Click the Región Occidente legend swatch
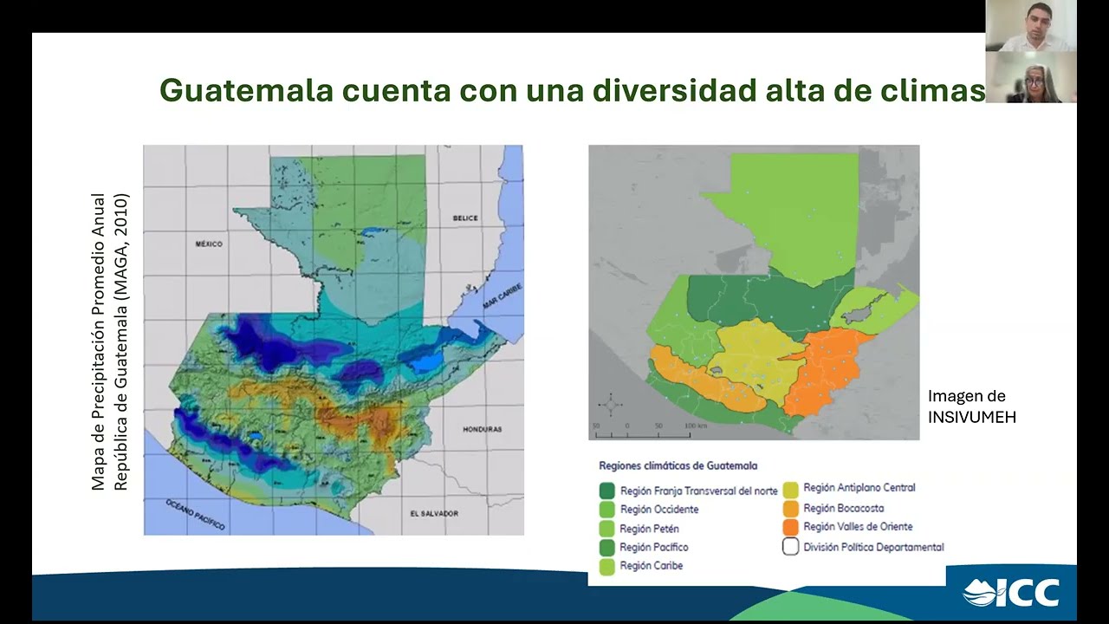The image size is (1109, 624). click(x=607, y=510)
